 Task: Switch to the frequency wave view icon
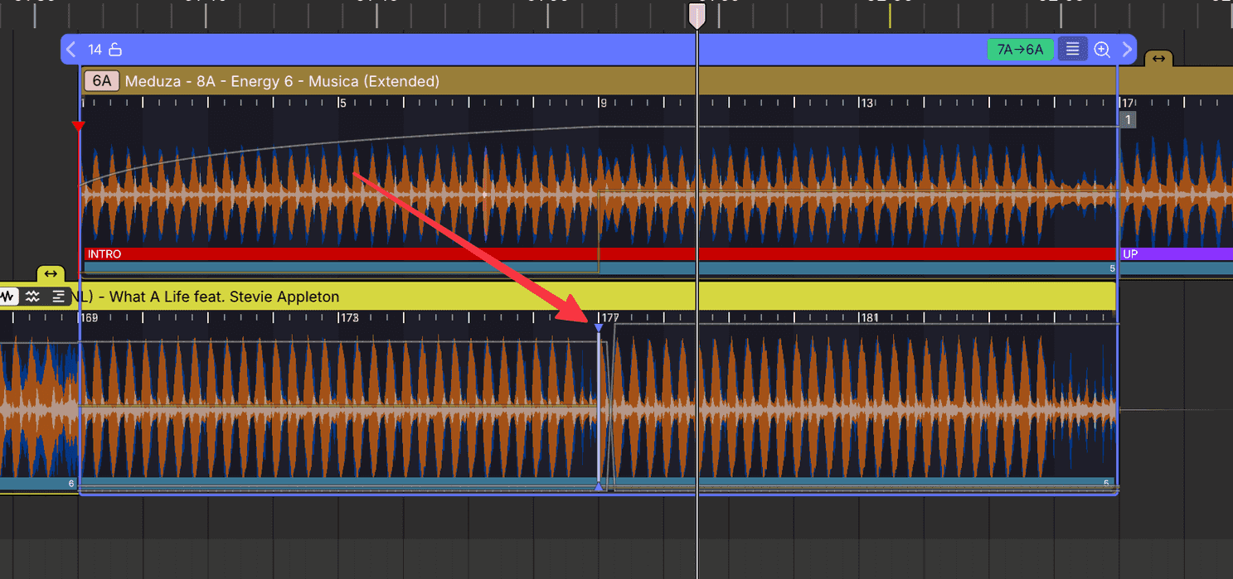pyautogui.click(x=31, y=296)
